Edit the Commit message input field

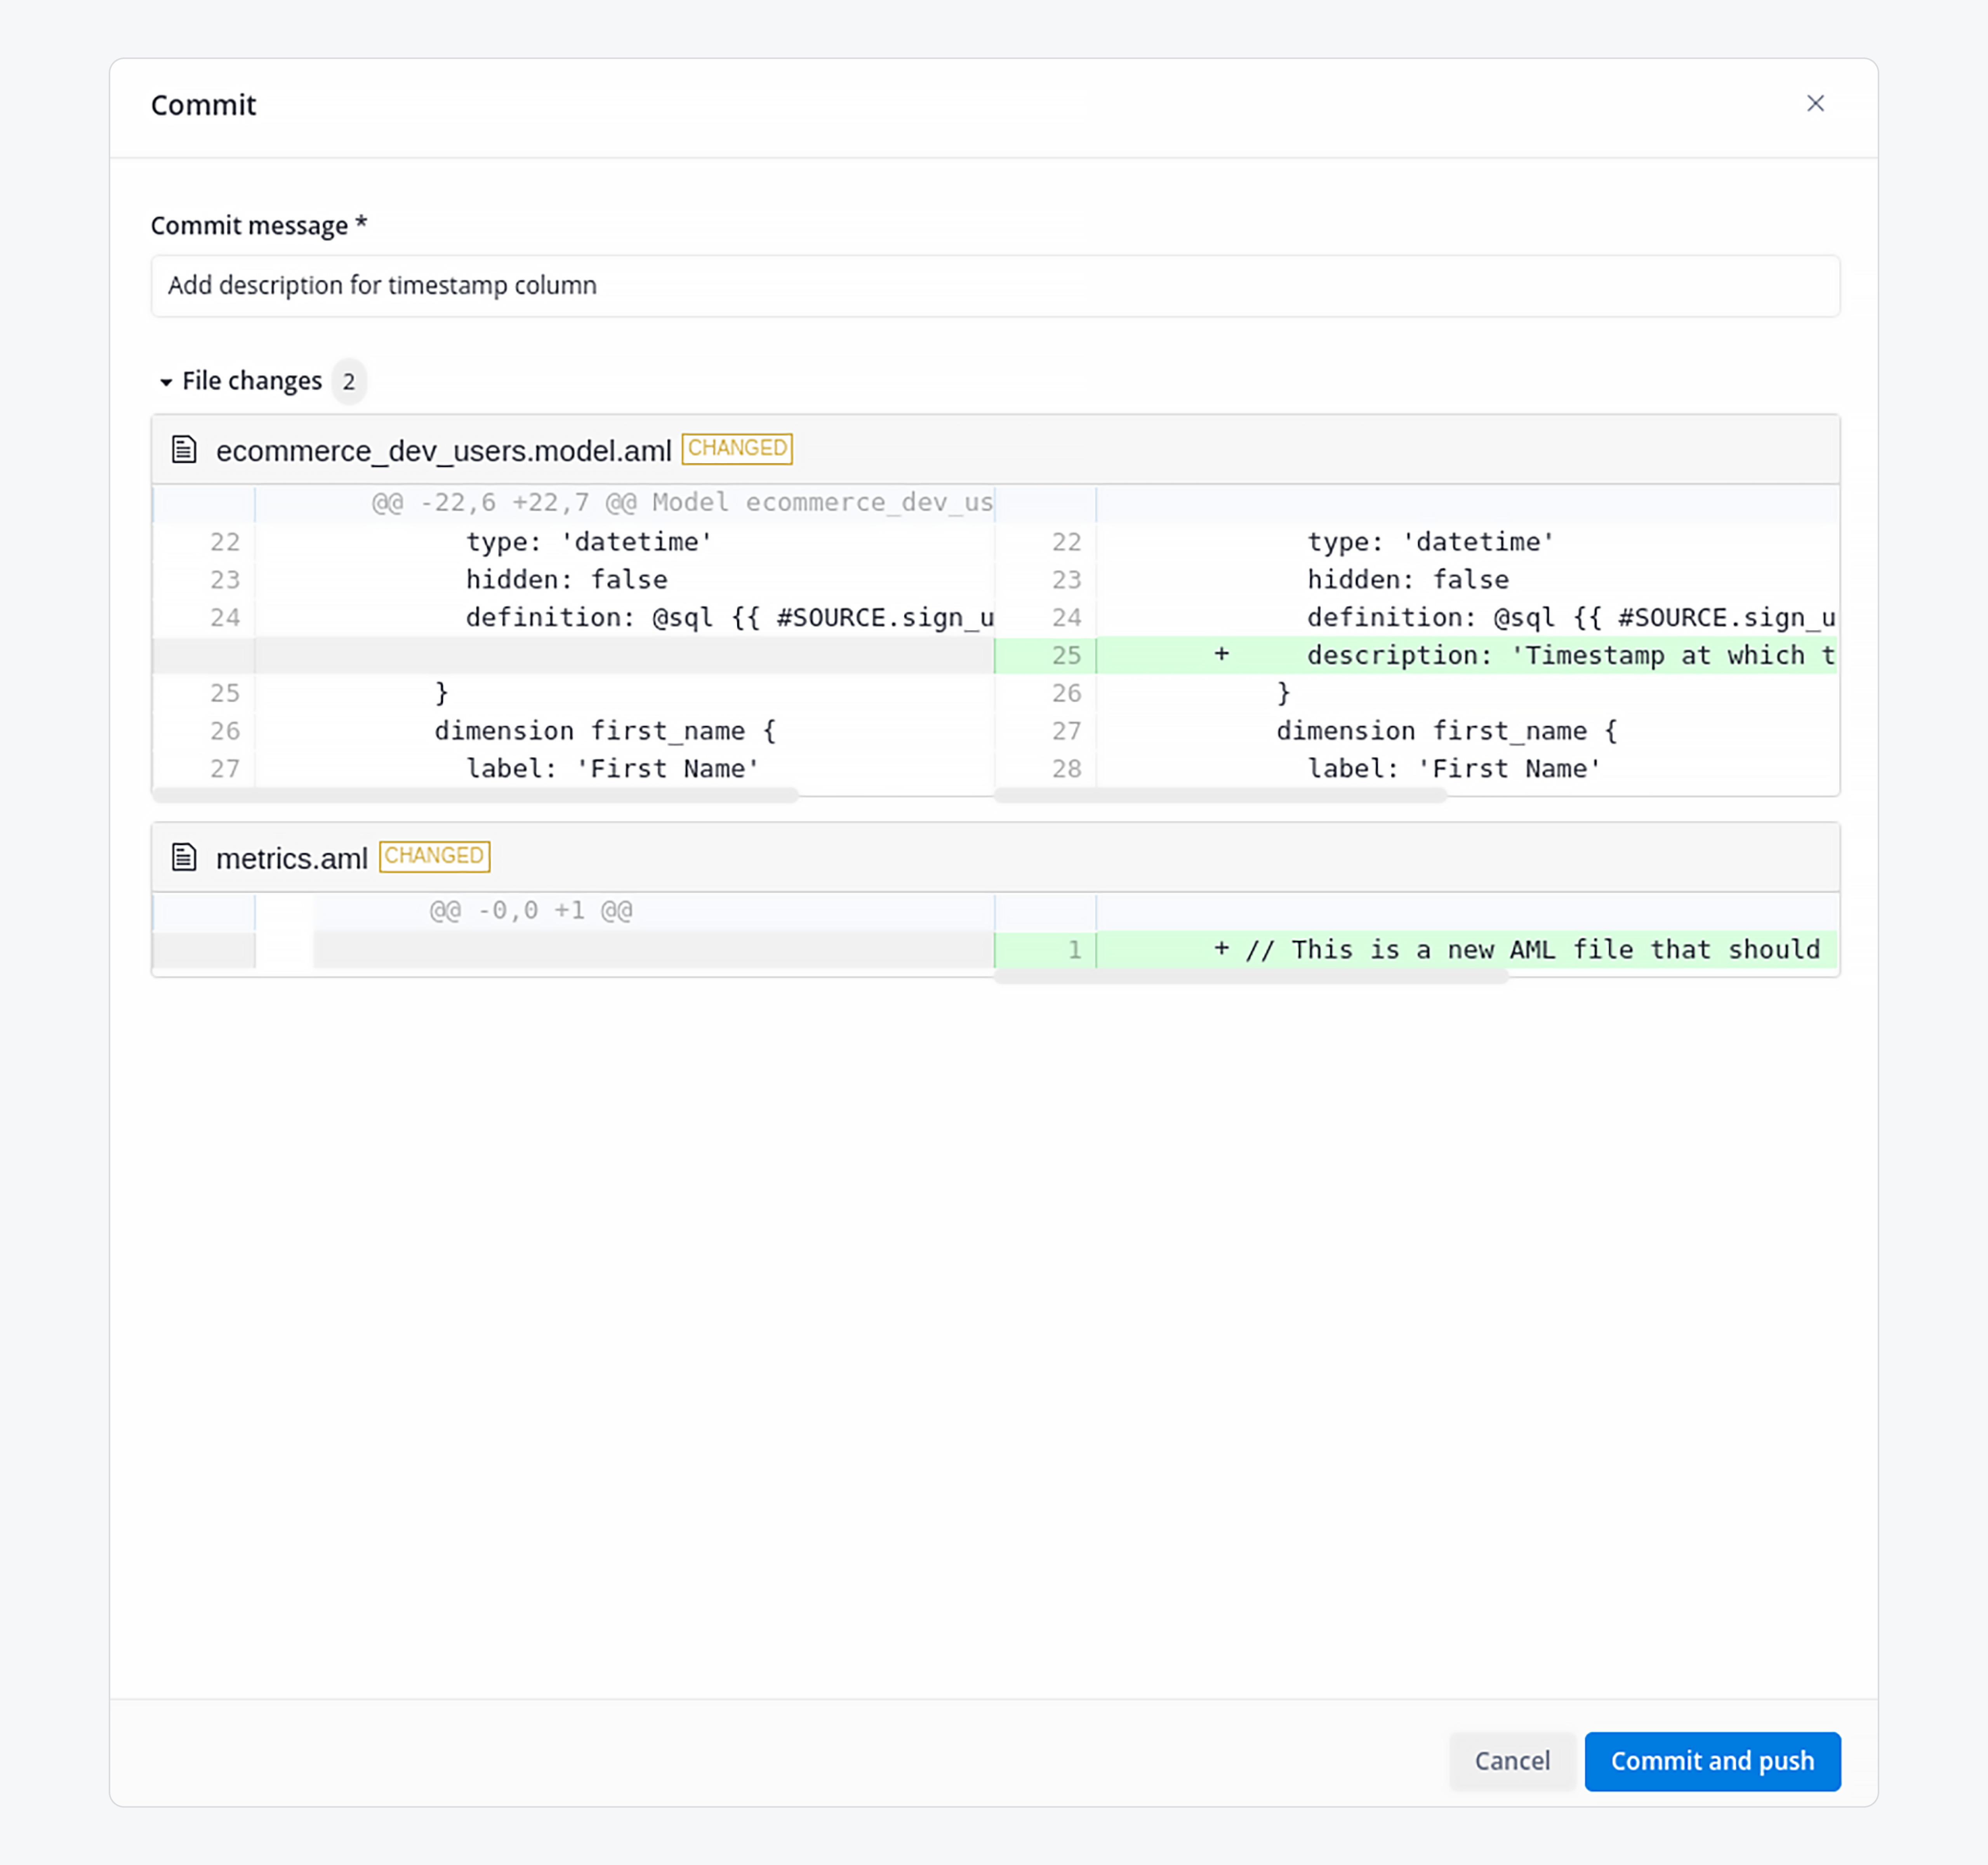pyautogui.click(x=995, y=286)
